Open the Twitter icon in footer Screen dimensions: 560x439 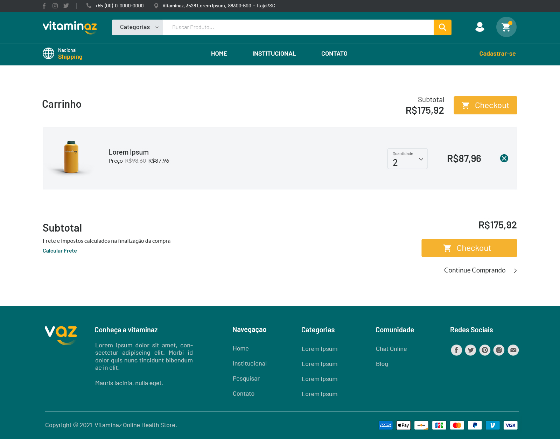pos(470,350)
